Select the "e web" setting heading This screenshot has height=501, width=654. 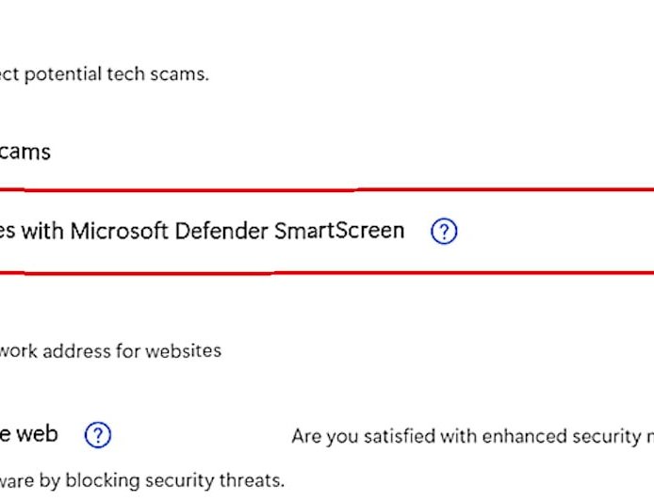click(29, 434)
